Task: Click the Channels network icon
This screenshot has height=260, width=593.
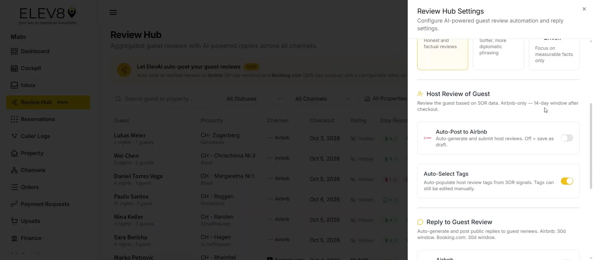Action: pyautogui.click(x=14, y=170)
